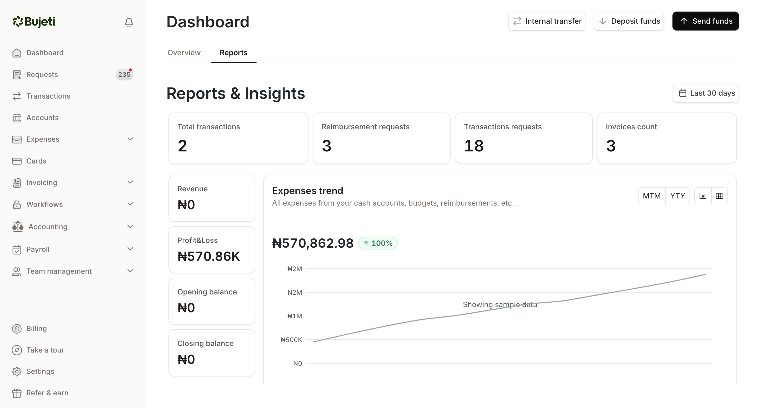Select the YTY trend toggle
The image size is (758, 408).
[677, 196]
